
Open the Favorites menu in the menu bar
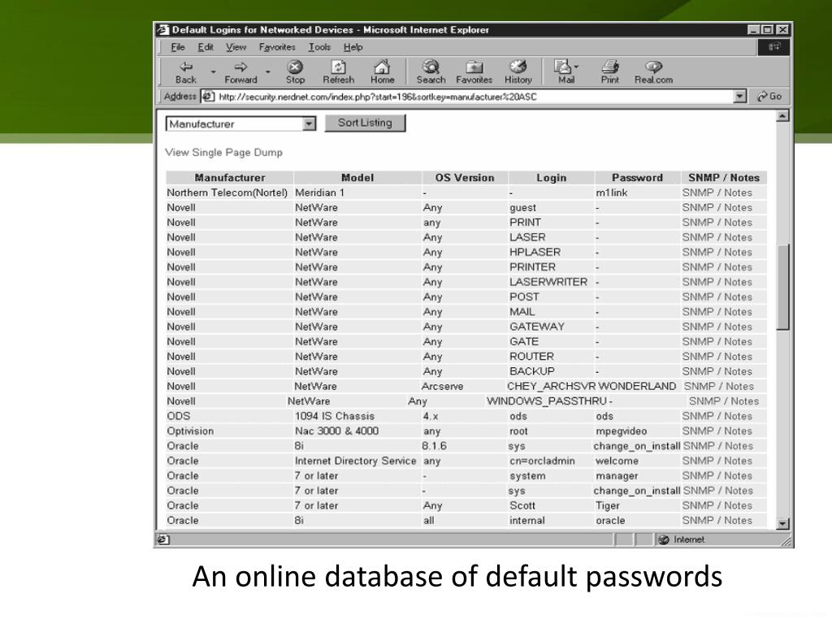pyautogui.click(x=277, y=47)
